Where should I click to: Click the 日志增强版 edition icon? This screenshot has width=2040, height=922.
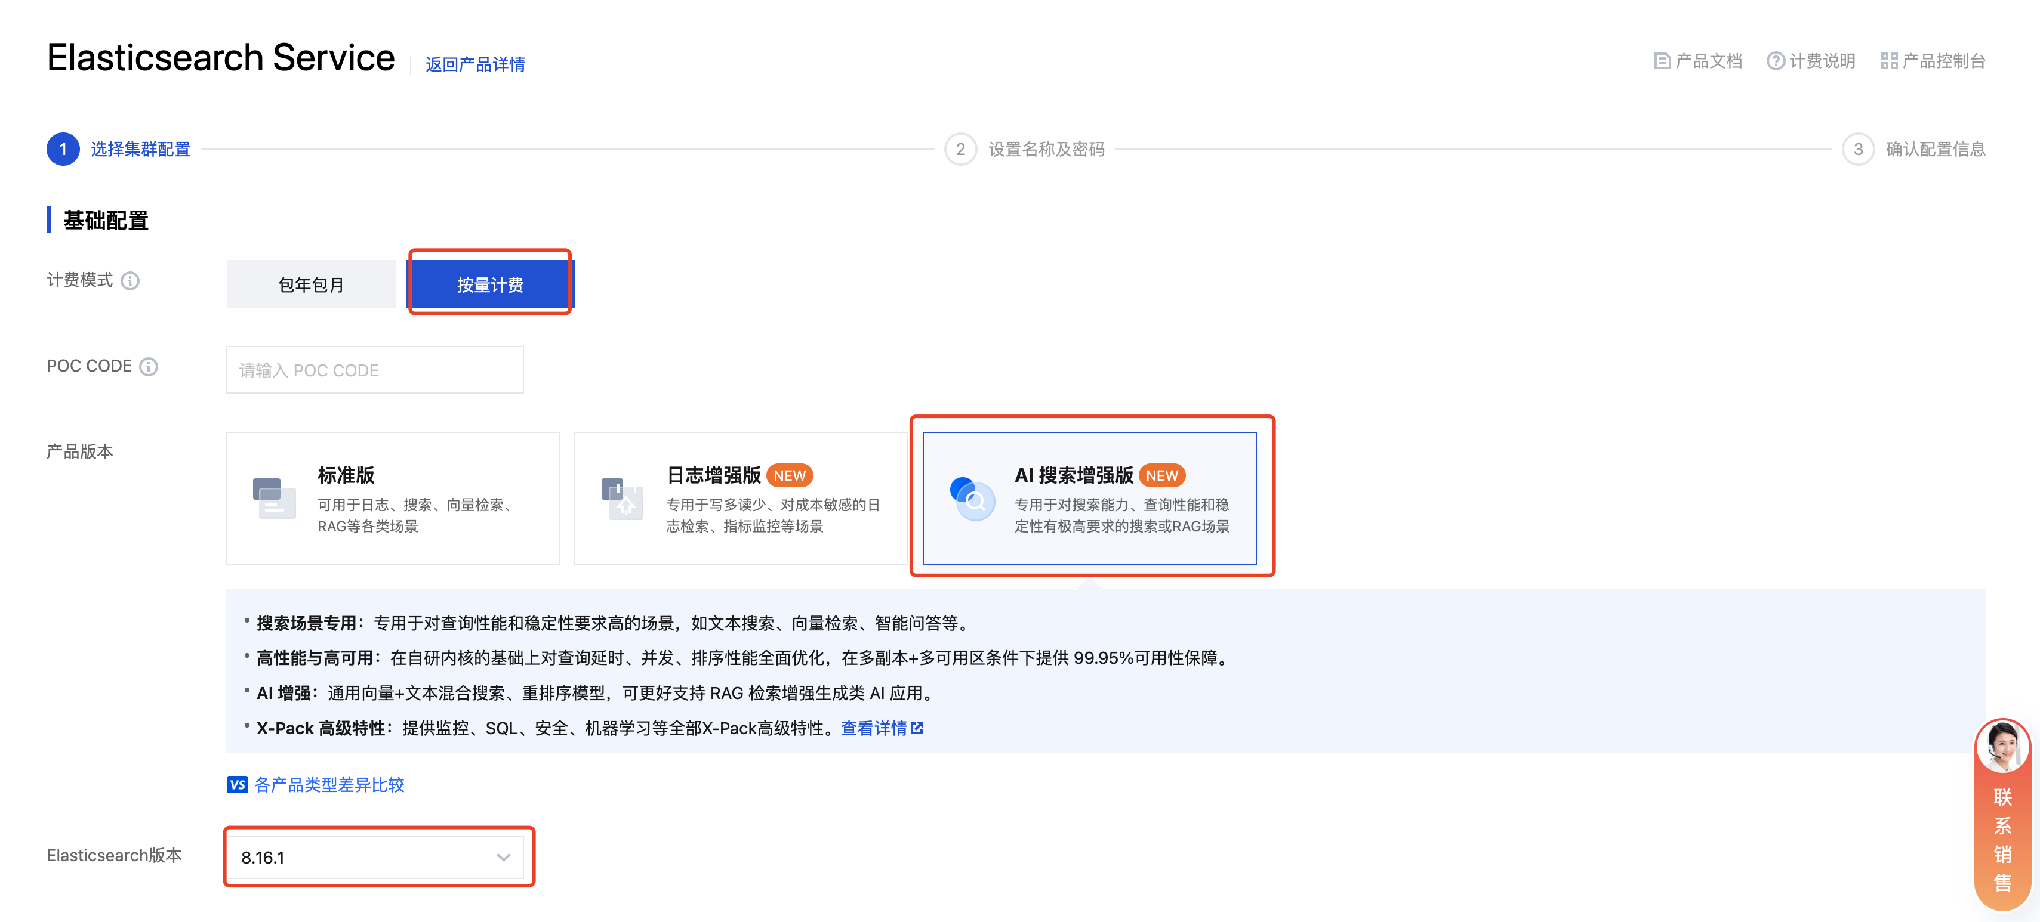coord(623,499)
